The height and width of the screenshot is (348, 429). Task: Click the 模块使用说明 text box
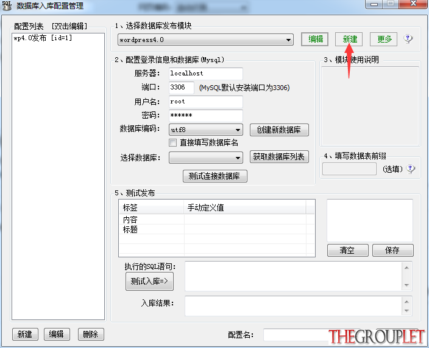coord(370,106)
